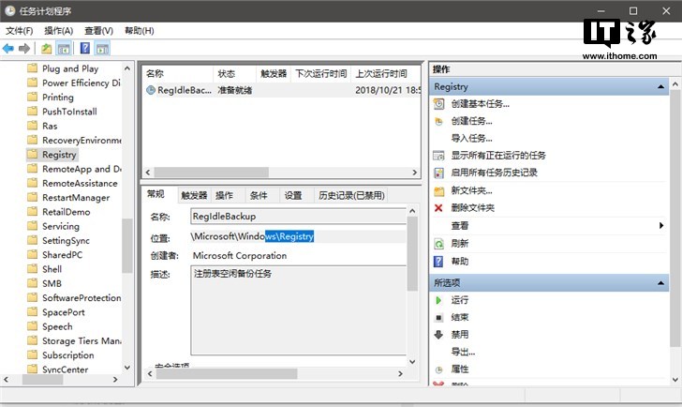Screen dimensions: 682x407
Task: Click the 创建基本任务... action text
Action: (x=481, y=103)
